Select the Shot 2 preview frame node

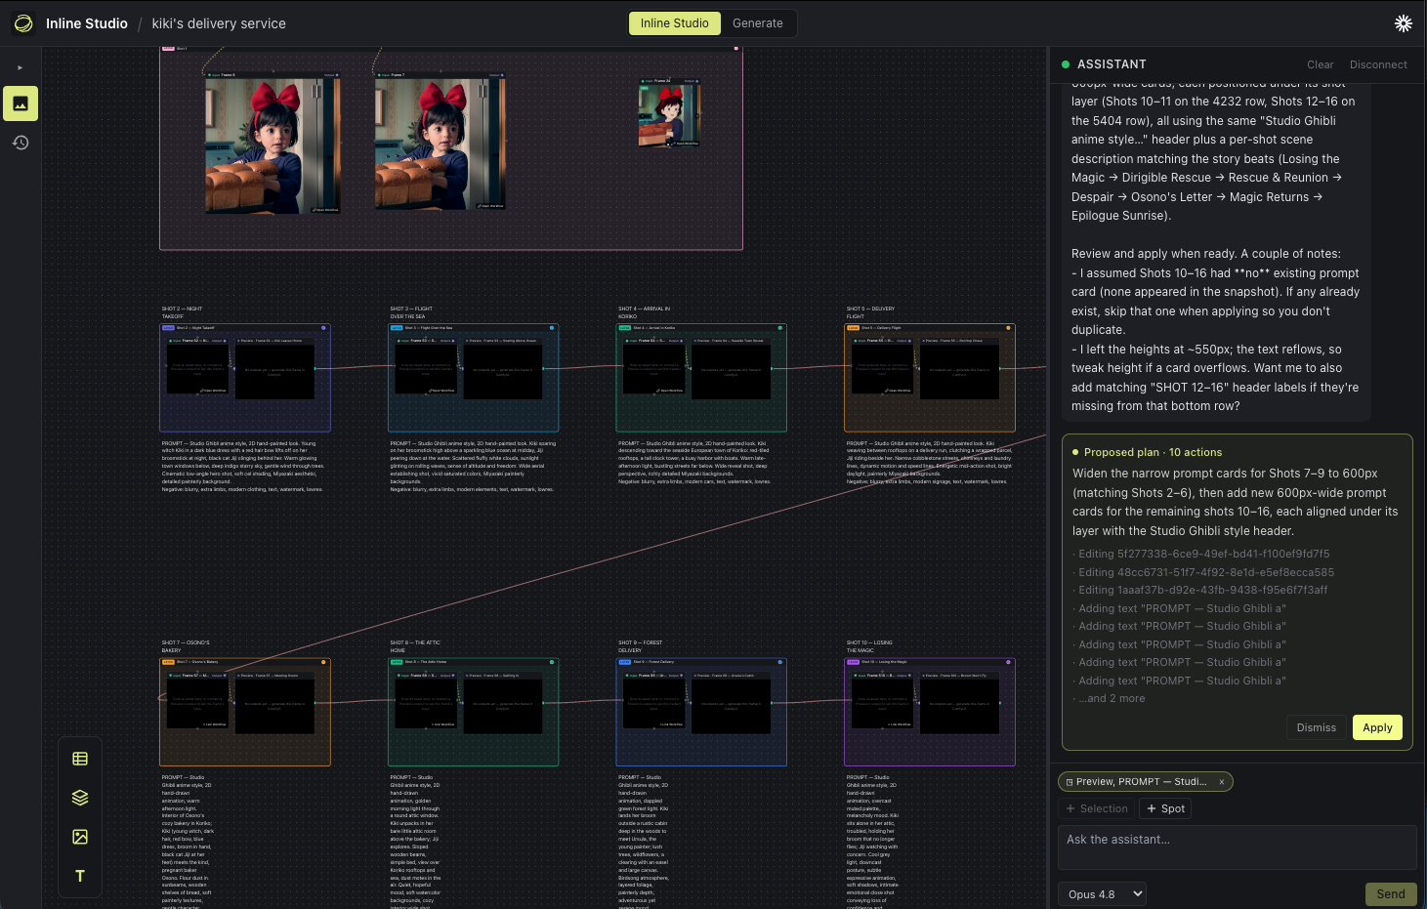(x=274, y=369)
